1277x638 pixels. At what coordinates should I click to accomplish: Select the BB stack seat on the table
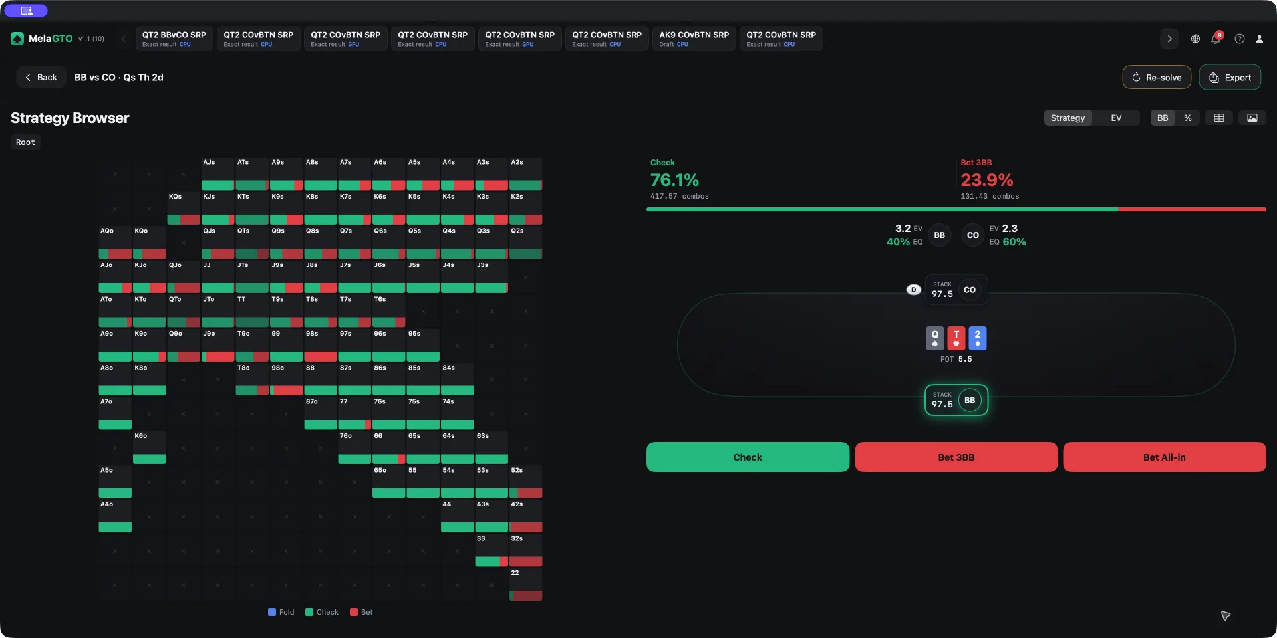(956, 400)
